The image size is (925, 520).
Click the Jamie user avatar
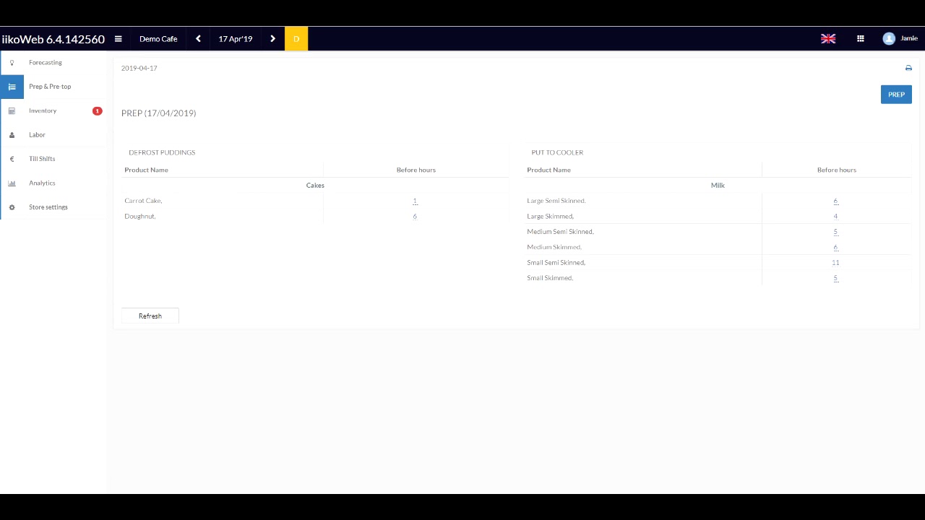(889, 39)
